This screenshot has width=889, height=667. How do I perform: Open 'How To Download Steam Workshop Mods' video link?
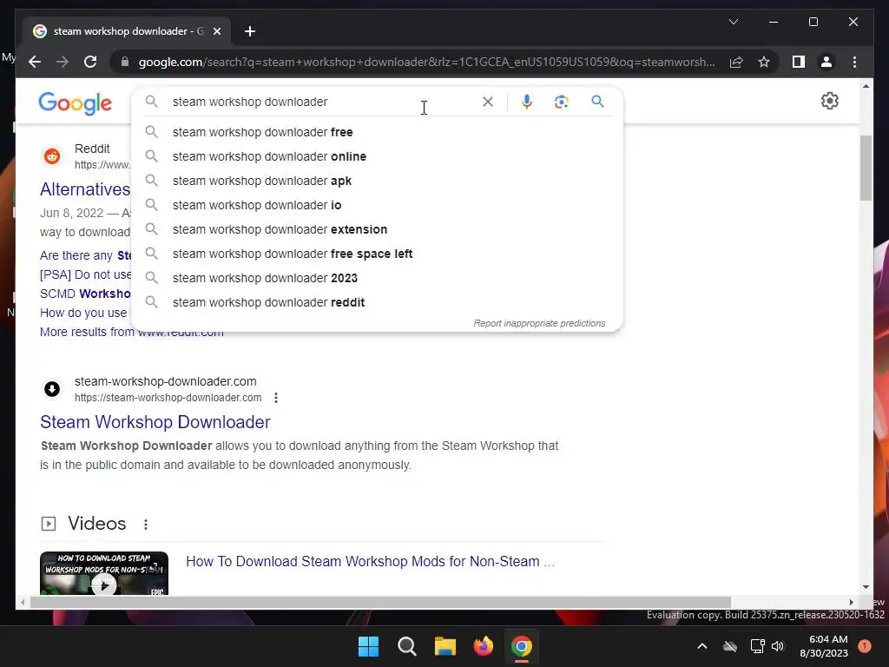370,562
